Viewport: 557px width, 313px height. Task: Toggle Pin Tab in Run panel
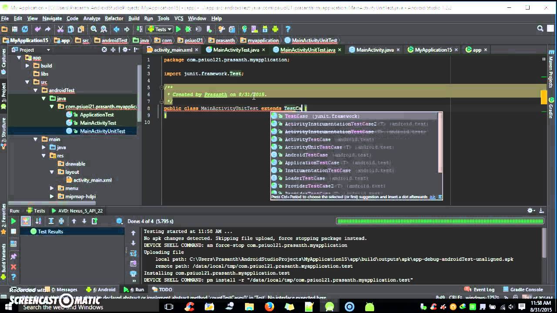point(13,257)
